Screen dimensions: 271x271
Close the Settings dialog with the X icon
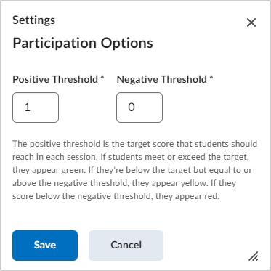click(251, 23)
